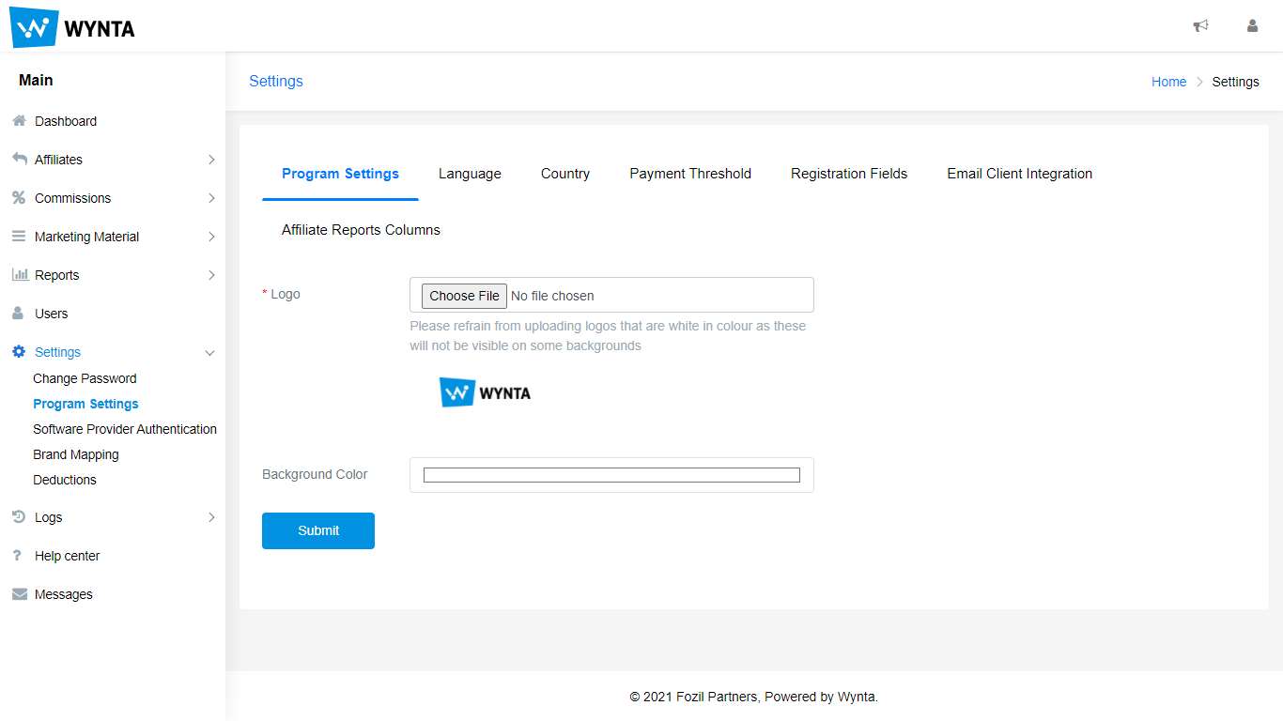Viewport: 1283px width, 721px height.
Task: Go to Home via the breadcrumb link
Action: click(x=1168, y=82)
